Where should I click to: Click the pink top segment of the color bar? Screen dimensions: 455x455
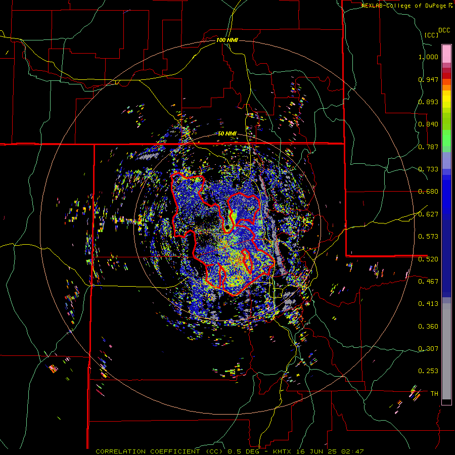pyautogui.click(x=446, y=54)
